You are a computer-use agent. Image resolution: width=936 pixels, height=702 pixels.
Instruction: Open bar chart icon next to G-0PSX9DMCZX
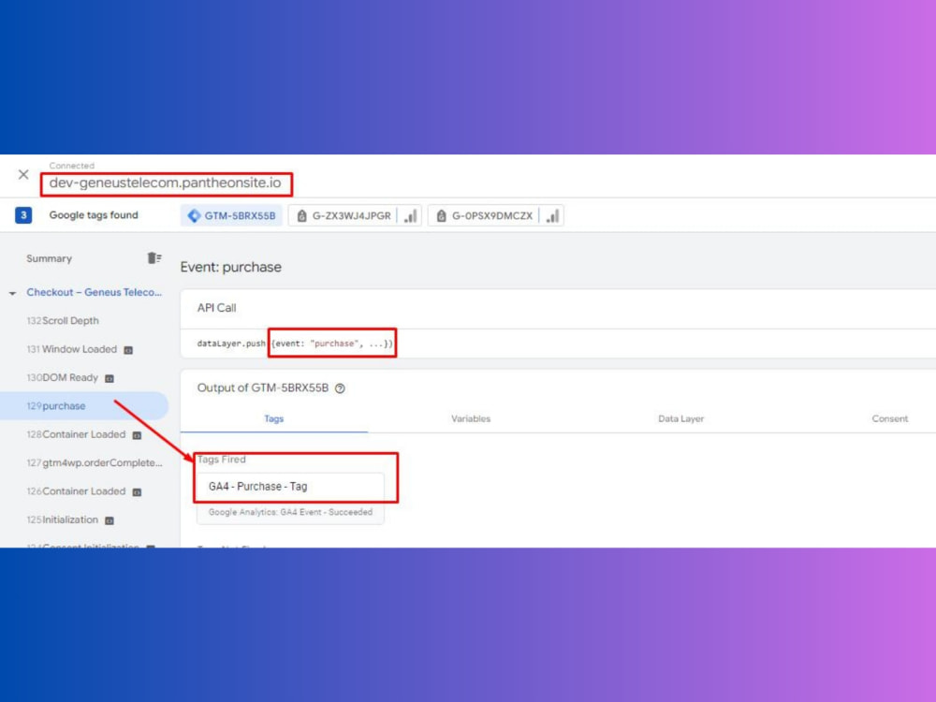coord(553,215)
